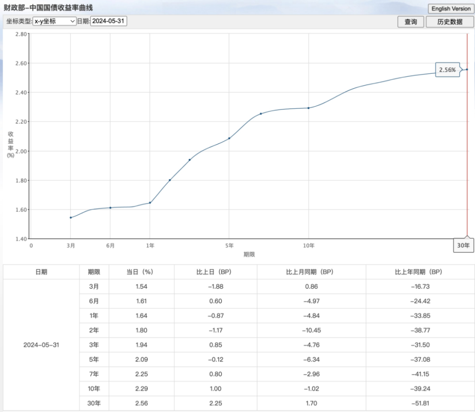Click the -10.45 monthly change value
The image size is (475, 412).
tap(311, 330)
